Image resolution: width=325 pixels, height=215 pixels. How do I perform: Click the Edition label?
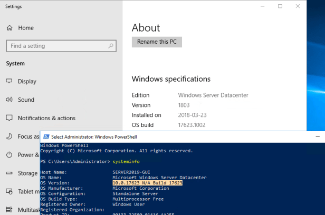pos(140,95)
